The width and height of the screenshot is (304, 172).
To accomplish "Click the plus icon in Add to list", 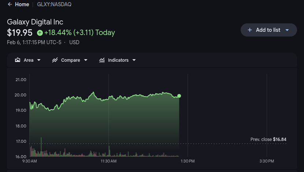I will pyautogui.click(x=250, y=30).
